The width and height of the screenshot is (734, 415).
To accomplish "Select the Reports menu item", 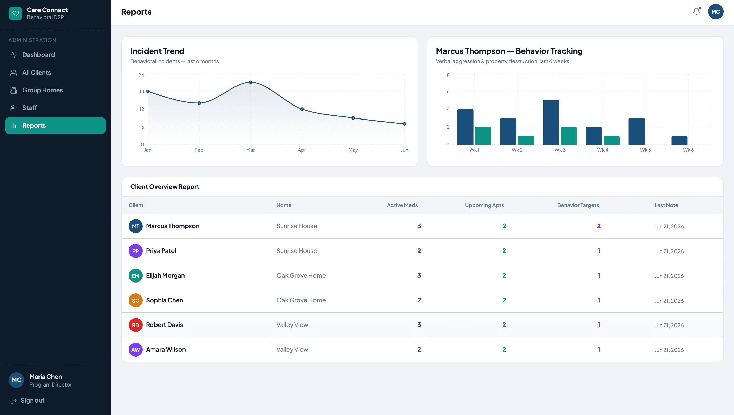I will click(55, 125).
